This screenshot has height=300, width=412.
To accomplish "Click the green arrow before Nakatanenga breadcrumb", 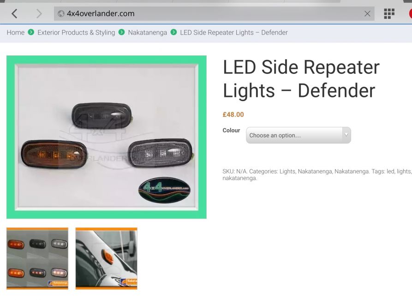I will (x=121, y=32).
